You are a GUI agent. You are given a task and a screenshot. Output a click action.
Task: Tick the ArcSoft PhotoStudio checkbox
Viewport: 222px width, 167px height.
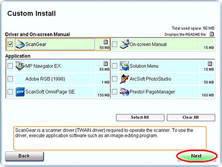click(x=115, y=79)
